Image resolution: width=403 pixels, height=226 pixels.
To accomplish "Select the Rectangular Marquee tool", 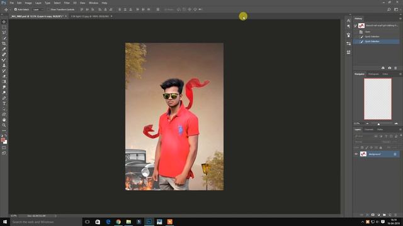I will (4, 27).
